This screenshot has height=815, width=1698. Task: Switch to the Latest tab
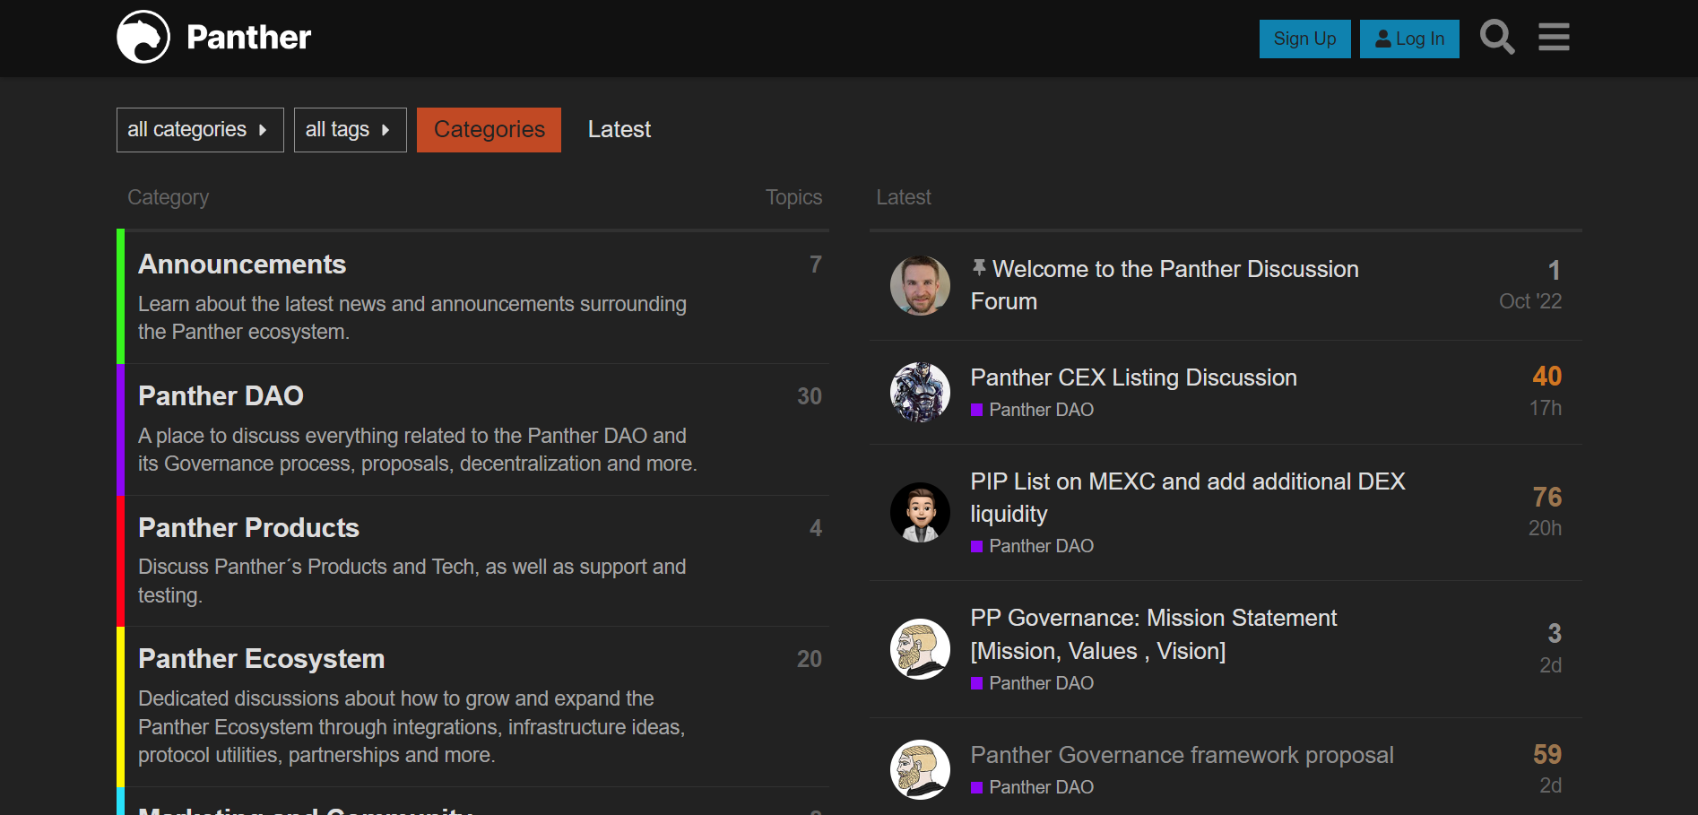[x=619, y=130]
